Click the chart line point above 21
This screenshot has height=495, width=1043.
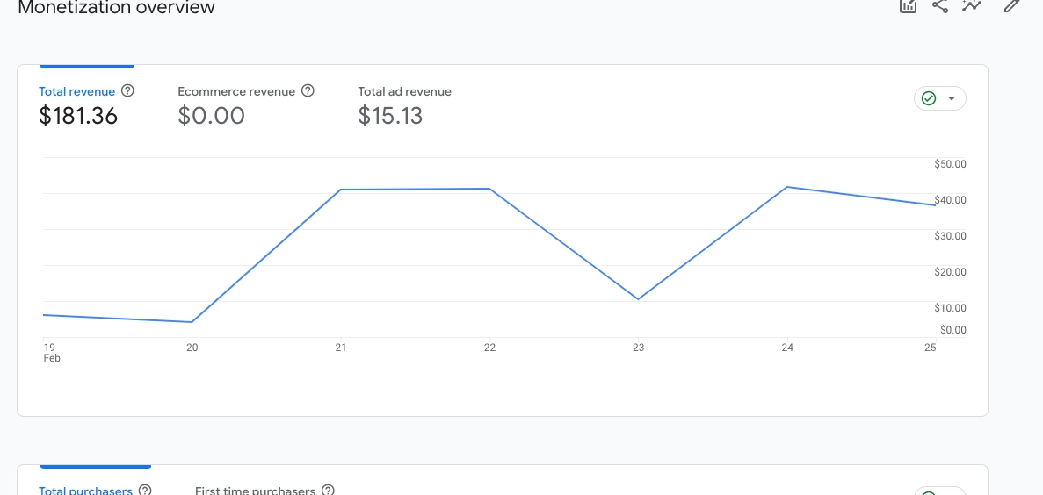click(341, 190)
